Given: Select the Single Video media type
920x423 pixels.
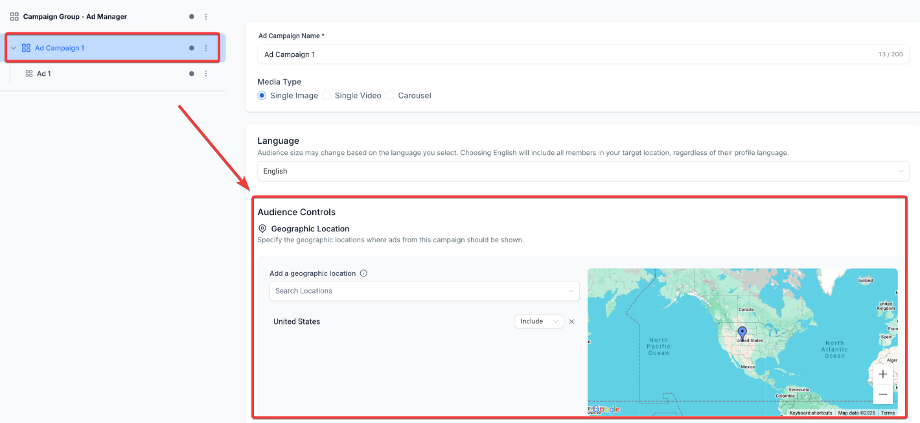Looking at the screenshot, I should click(x=327, y=95).
